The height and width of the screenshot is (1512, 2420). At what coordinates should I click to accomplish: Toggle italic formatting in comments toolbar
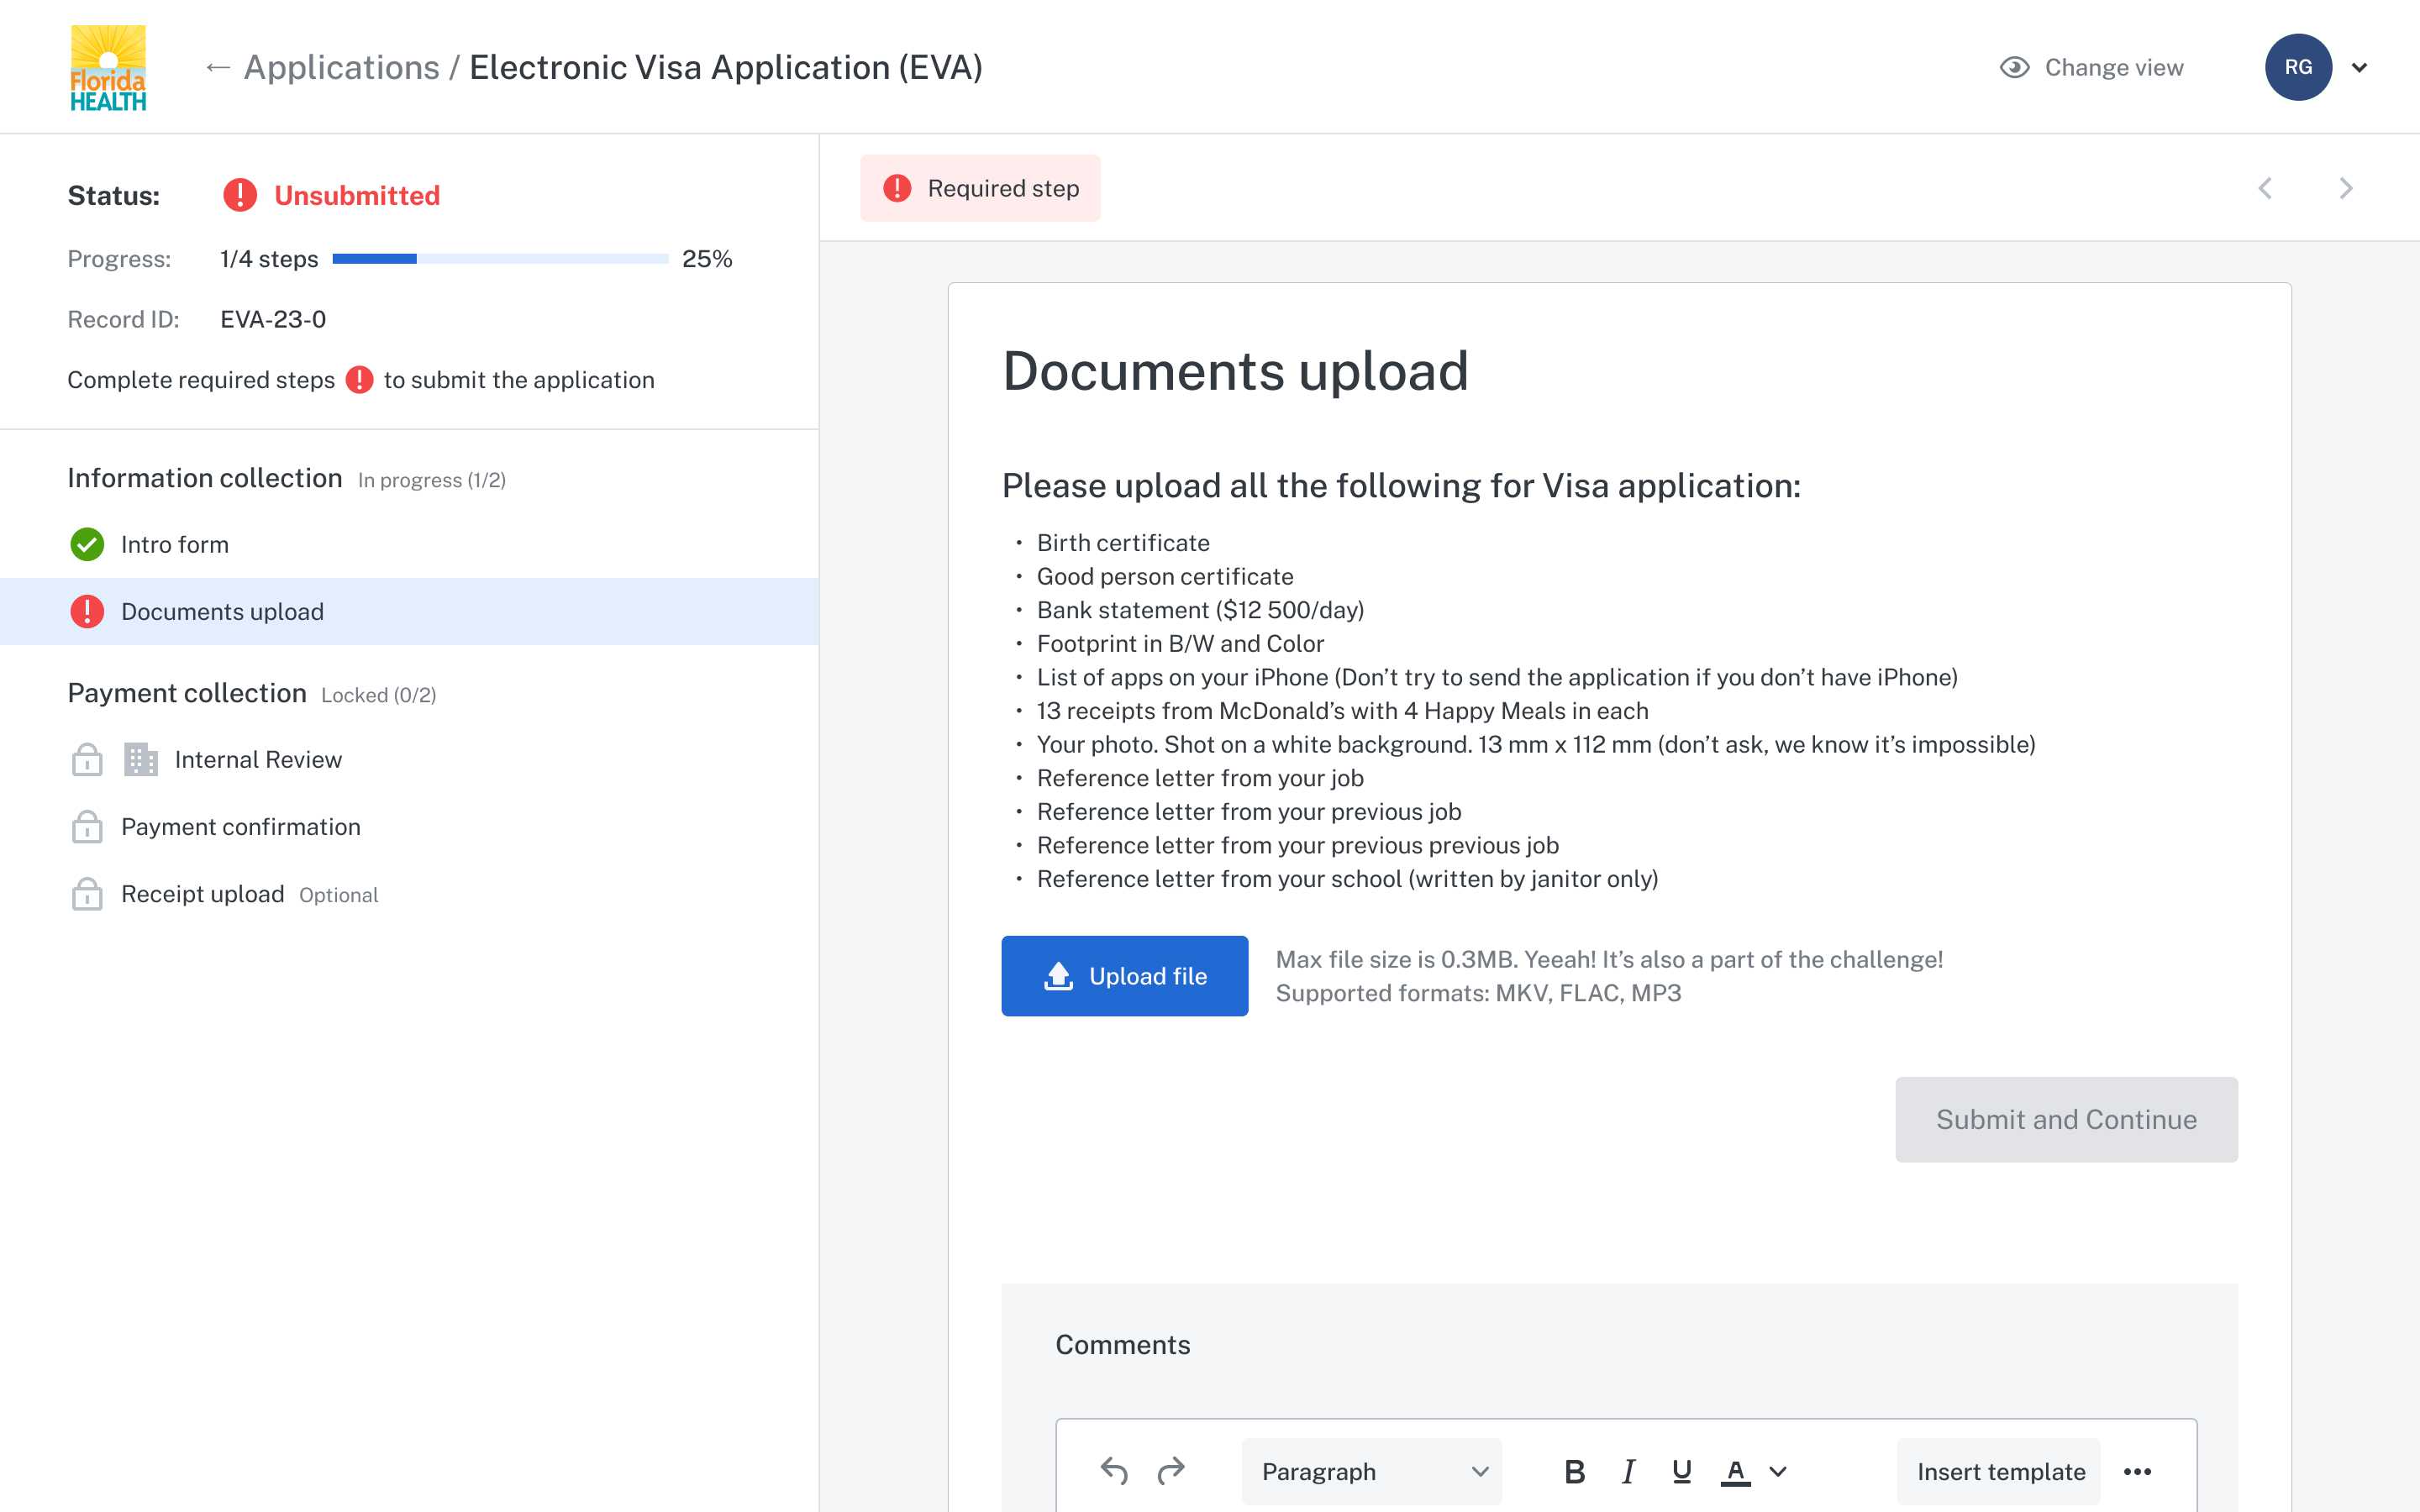(x=1628, y=1471)
